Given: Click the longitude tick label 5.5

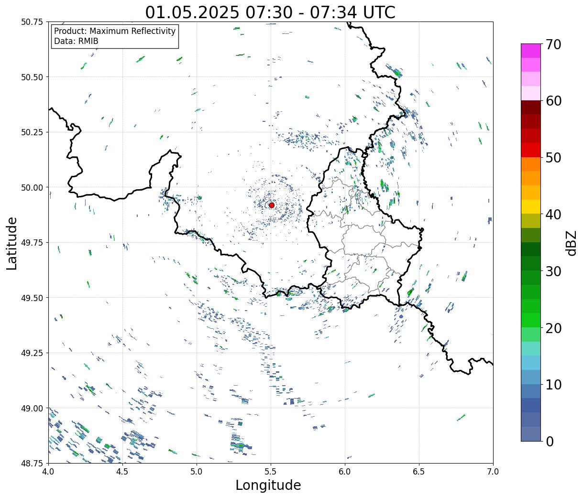Looking at the screenshot, I should point(271,472).
